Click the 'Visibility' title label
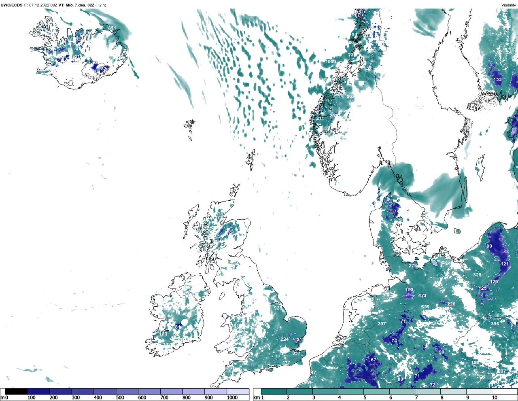The image size is (518, 401). point(509,5)
